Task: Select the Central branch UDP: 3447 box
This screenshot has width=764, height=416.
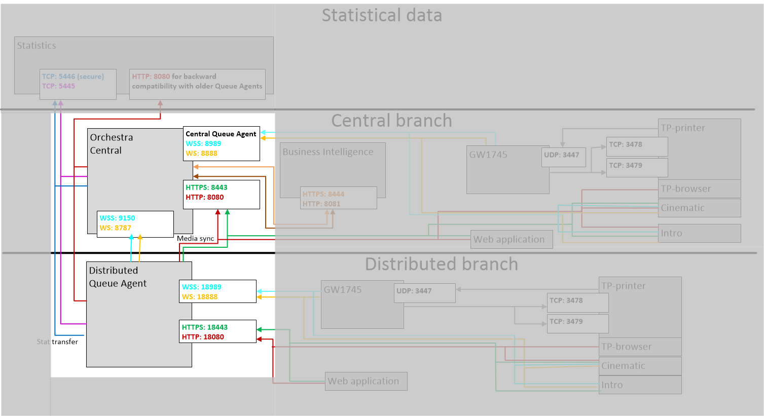Action: [564, 156]
